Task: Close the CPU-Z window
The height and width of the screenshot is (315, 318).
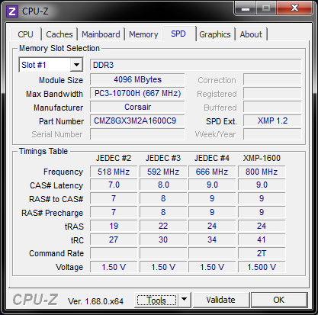Action: pyautogui.click(x=294, y=8)
